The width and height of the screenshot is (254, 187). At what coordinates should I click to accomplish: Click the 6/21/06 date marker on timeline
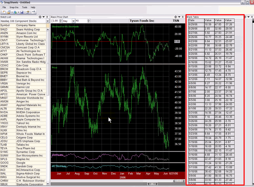174,173
